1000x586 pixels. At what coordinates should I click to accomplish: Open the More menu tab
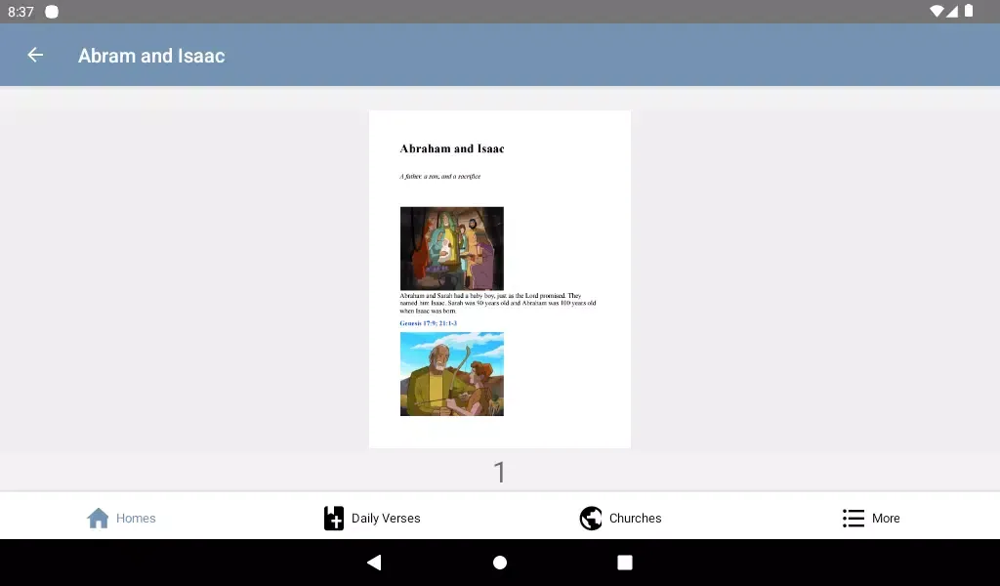870,518
